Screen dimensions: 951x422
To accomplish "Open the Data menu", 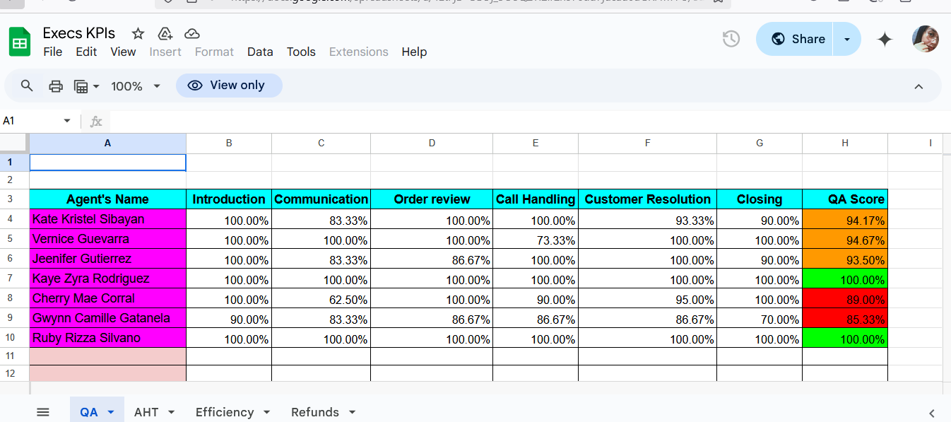I will pyautogui.click(x=260, y=52).
